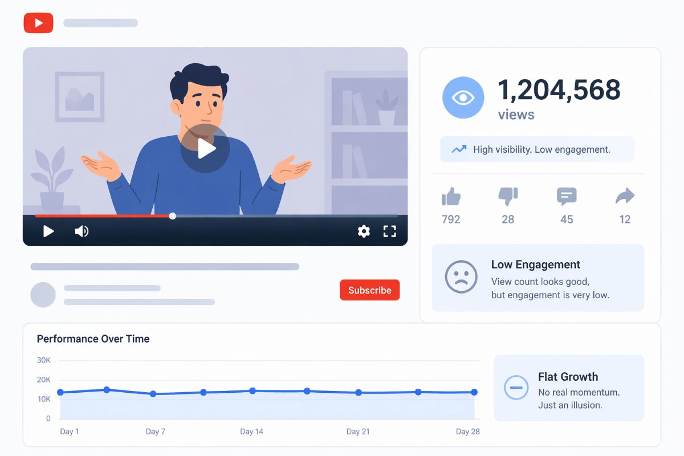Select the Day 14 data point on chart
Screen dimensions: 684x456
pyautogui.click(x=253, y=391)
